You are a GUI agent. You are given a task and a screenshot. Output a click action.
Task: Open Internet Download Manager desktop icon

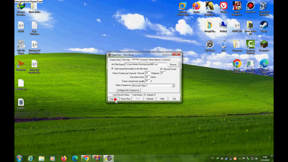(x=21, y=9)
